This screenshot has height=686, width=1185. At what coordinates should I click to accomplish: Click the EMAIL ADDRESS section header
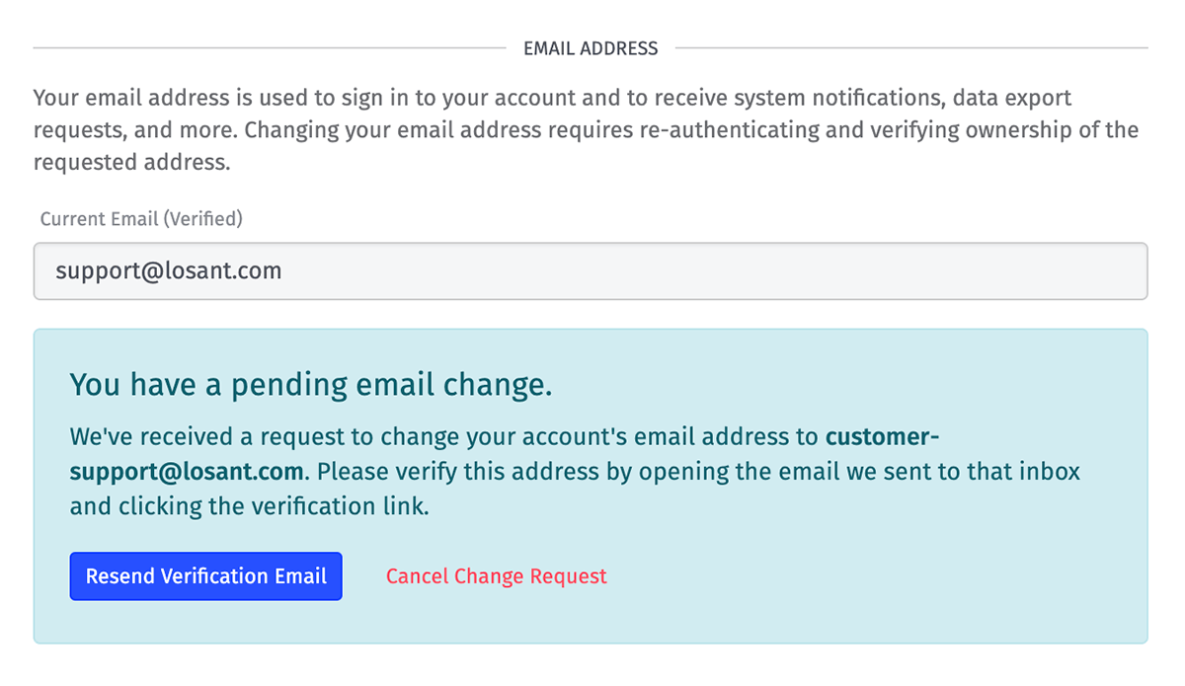click(591, 48)
